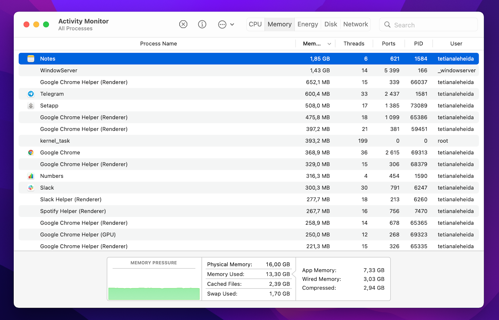Select Spotify Helper (Renderer) row
499x320 pixels.
[249, 211]
